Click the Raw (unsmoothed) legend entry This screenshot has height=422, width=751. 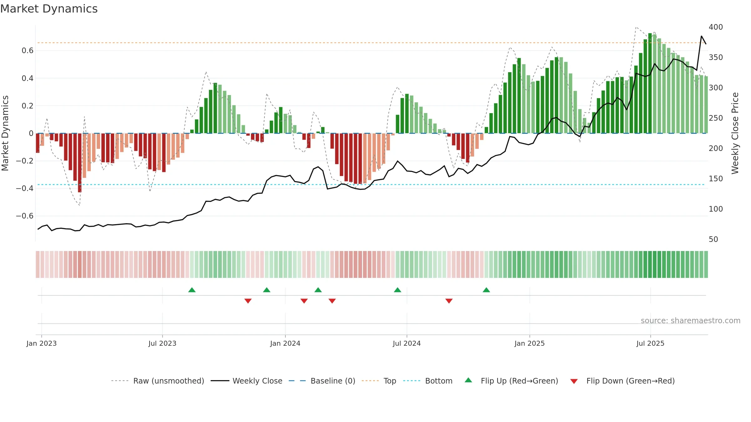point(157,381)
